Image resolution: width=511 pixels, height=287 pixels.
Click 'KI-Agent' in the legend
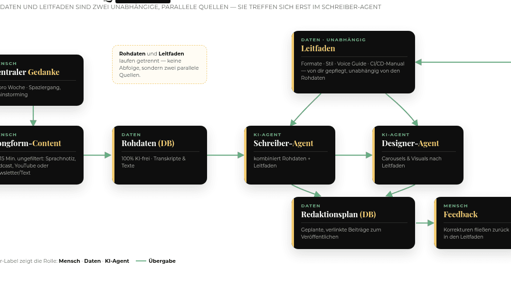tap(117, 261)
